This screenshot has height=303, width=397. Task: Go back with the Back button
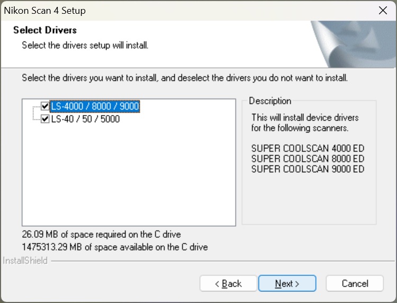pyautogui.click(x=228, y=283)
